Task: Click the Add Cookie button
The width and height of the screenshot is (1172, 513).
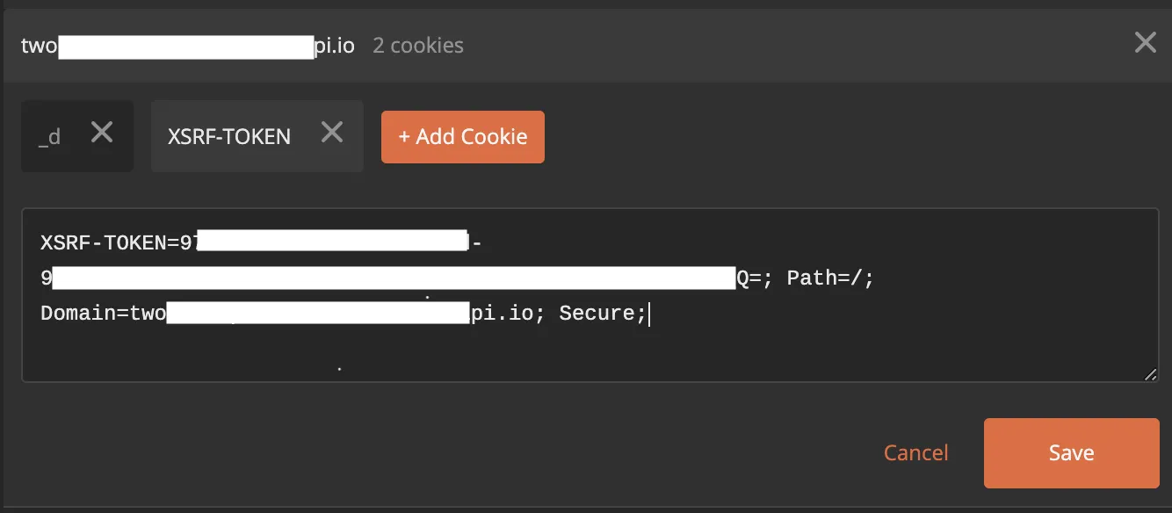Action: (x=463, y=137)
